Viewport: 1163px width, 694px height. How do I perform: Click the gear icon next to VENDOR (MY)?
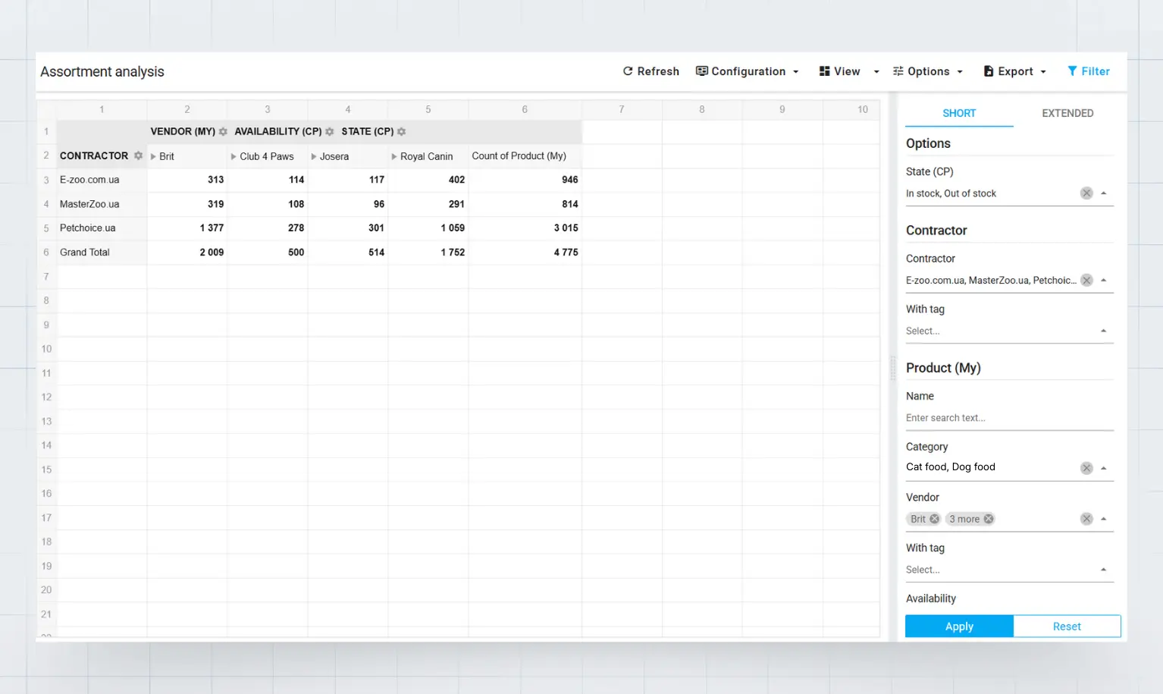pyautogui.click(x=223, y=132)
